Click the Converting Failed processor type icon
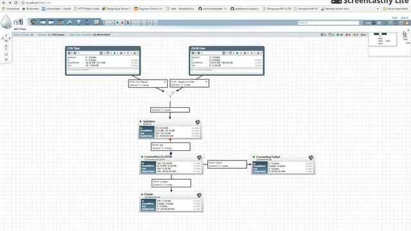411x231 pixels. (x=311, y=157)
